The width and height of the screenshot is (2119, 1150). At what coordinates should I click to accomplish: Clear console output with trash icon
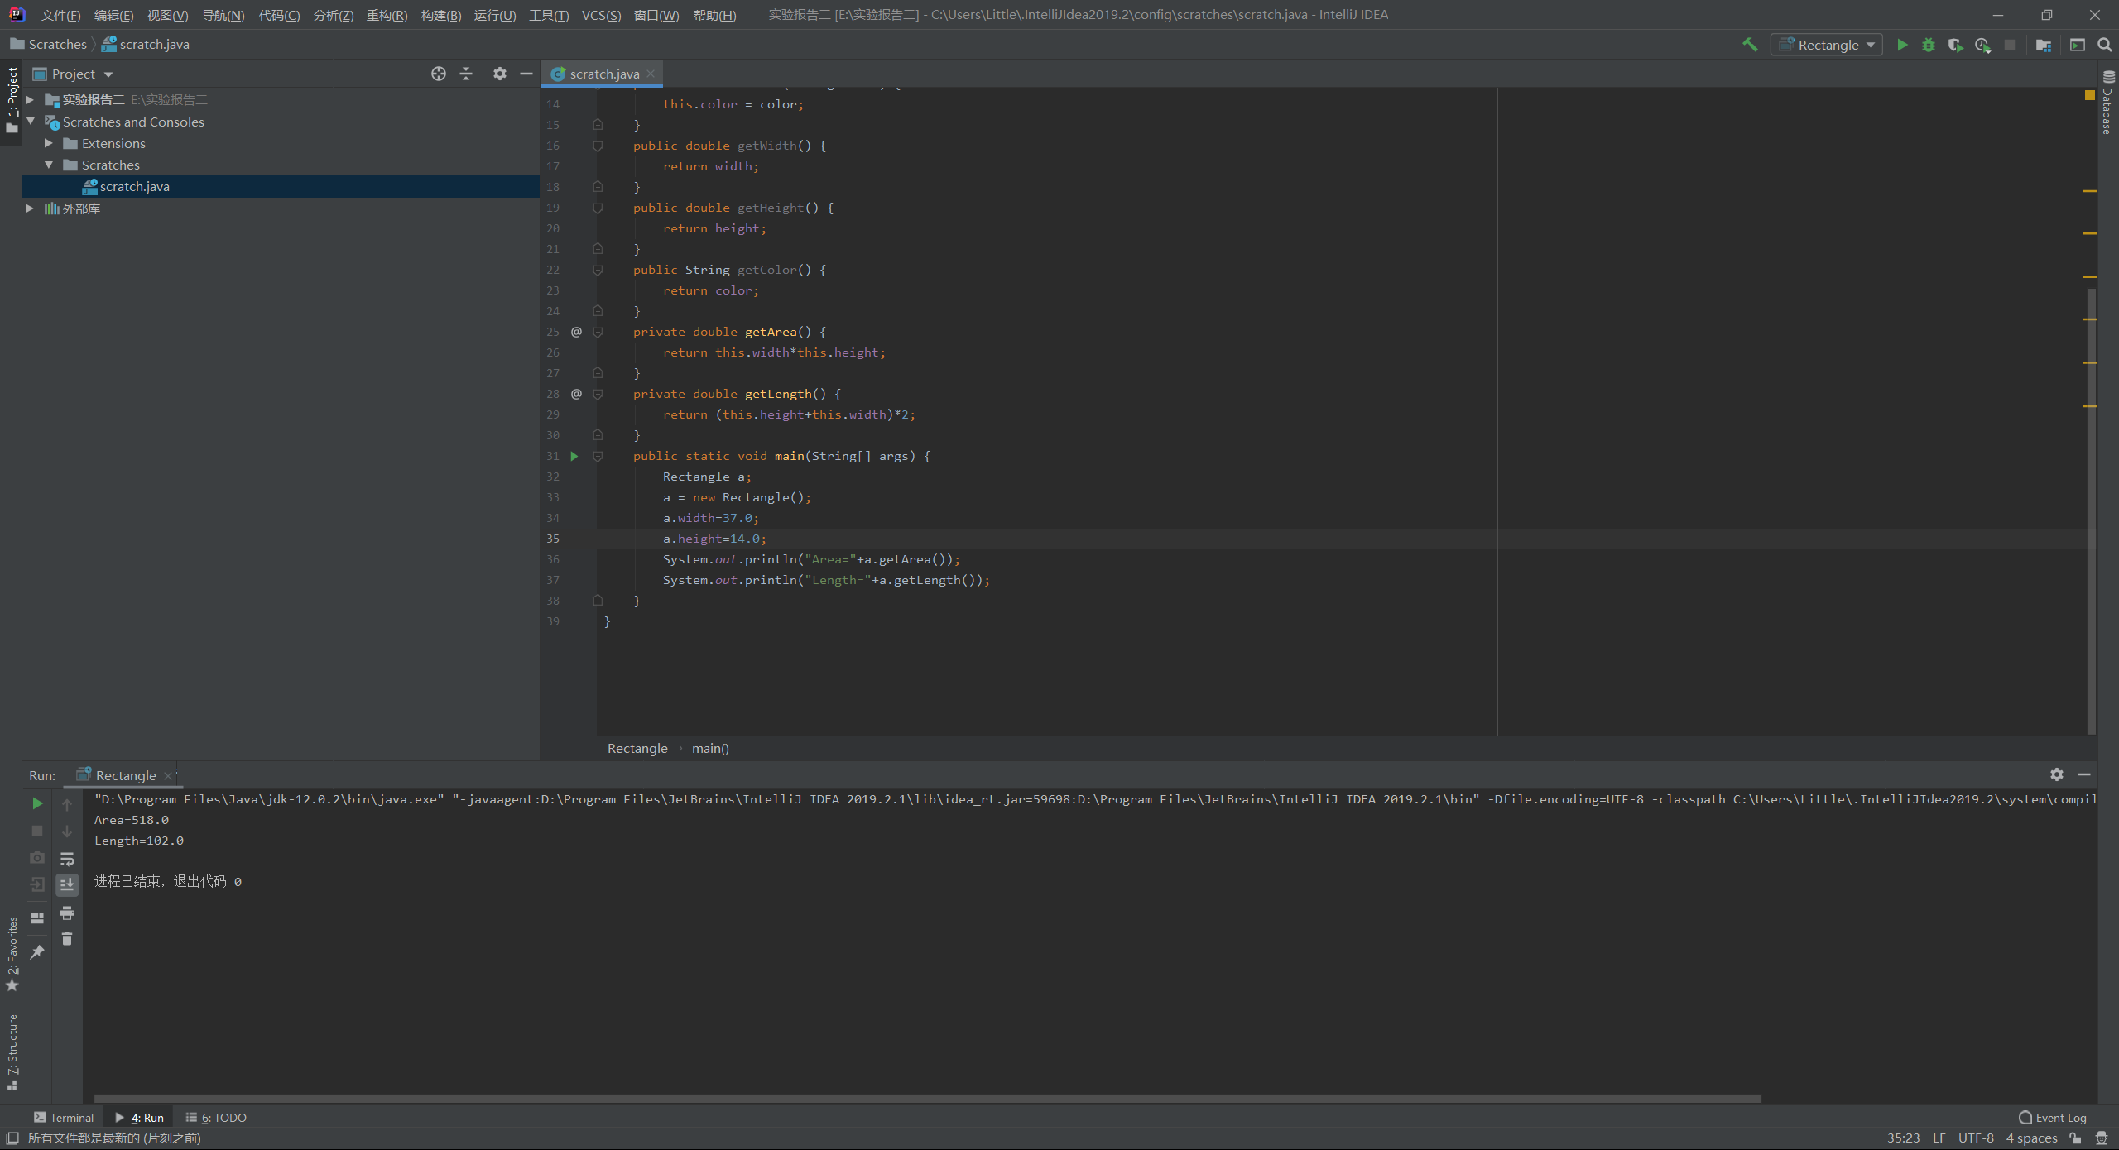(x=67, y=938)
